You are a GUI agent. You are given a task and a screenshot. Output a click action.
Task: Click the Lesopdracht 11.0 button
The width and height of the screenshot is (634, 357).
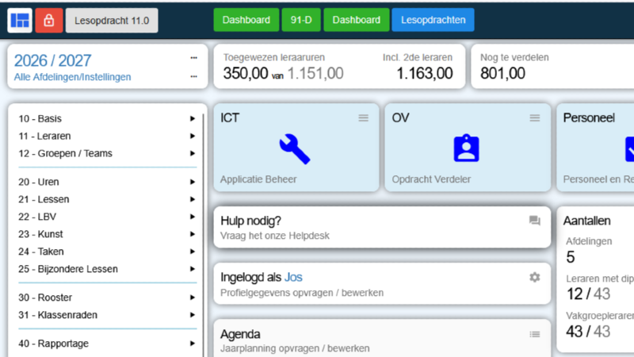click(x=112, y=20)
